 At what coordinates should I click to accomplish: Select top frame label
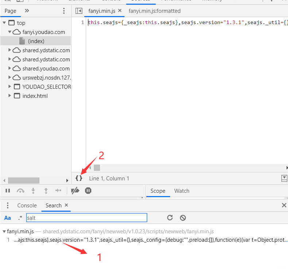pyautogui.click(x=21, y=23)
